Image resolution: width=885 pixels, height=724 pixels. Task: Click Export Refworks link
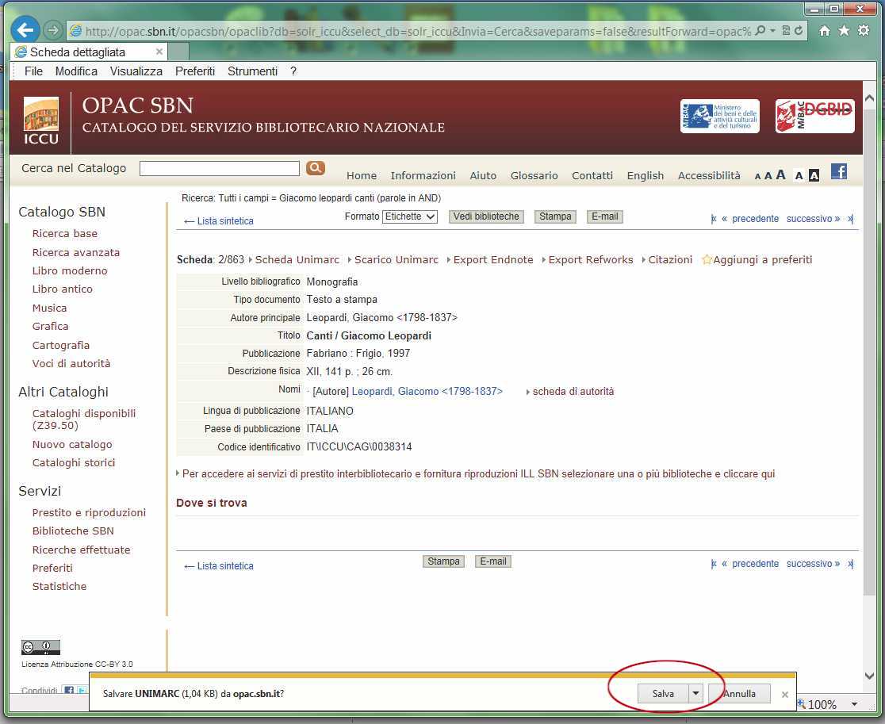point(591,259)
